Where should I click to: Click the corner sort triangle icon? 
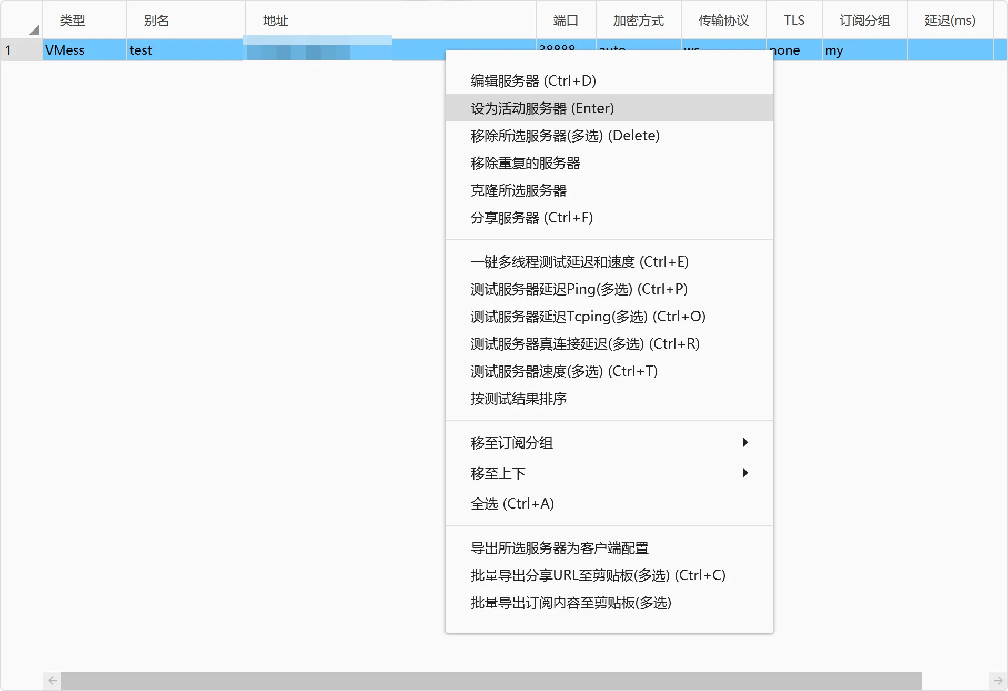tap(34, 30)
